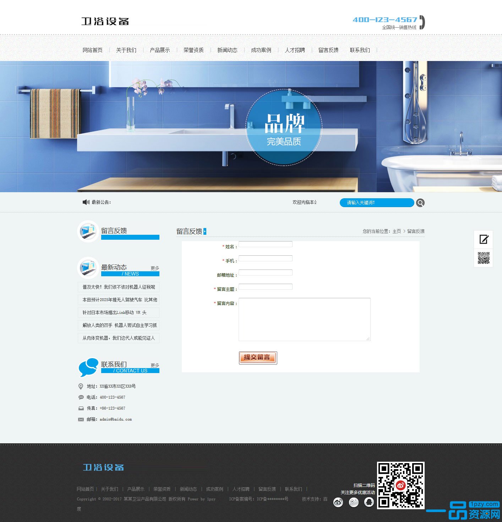Focus the 邮箱地址 input field
This screenshot has width=502, height=522.
click(x=266, y=272)
